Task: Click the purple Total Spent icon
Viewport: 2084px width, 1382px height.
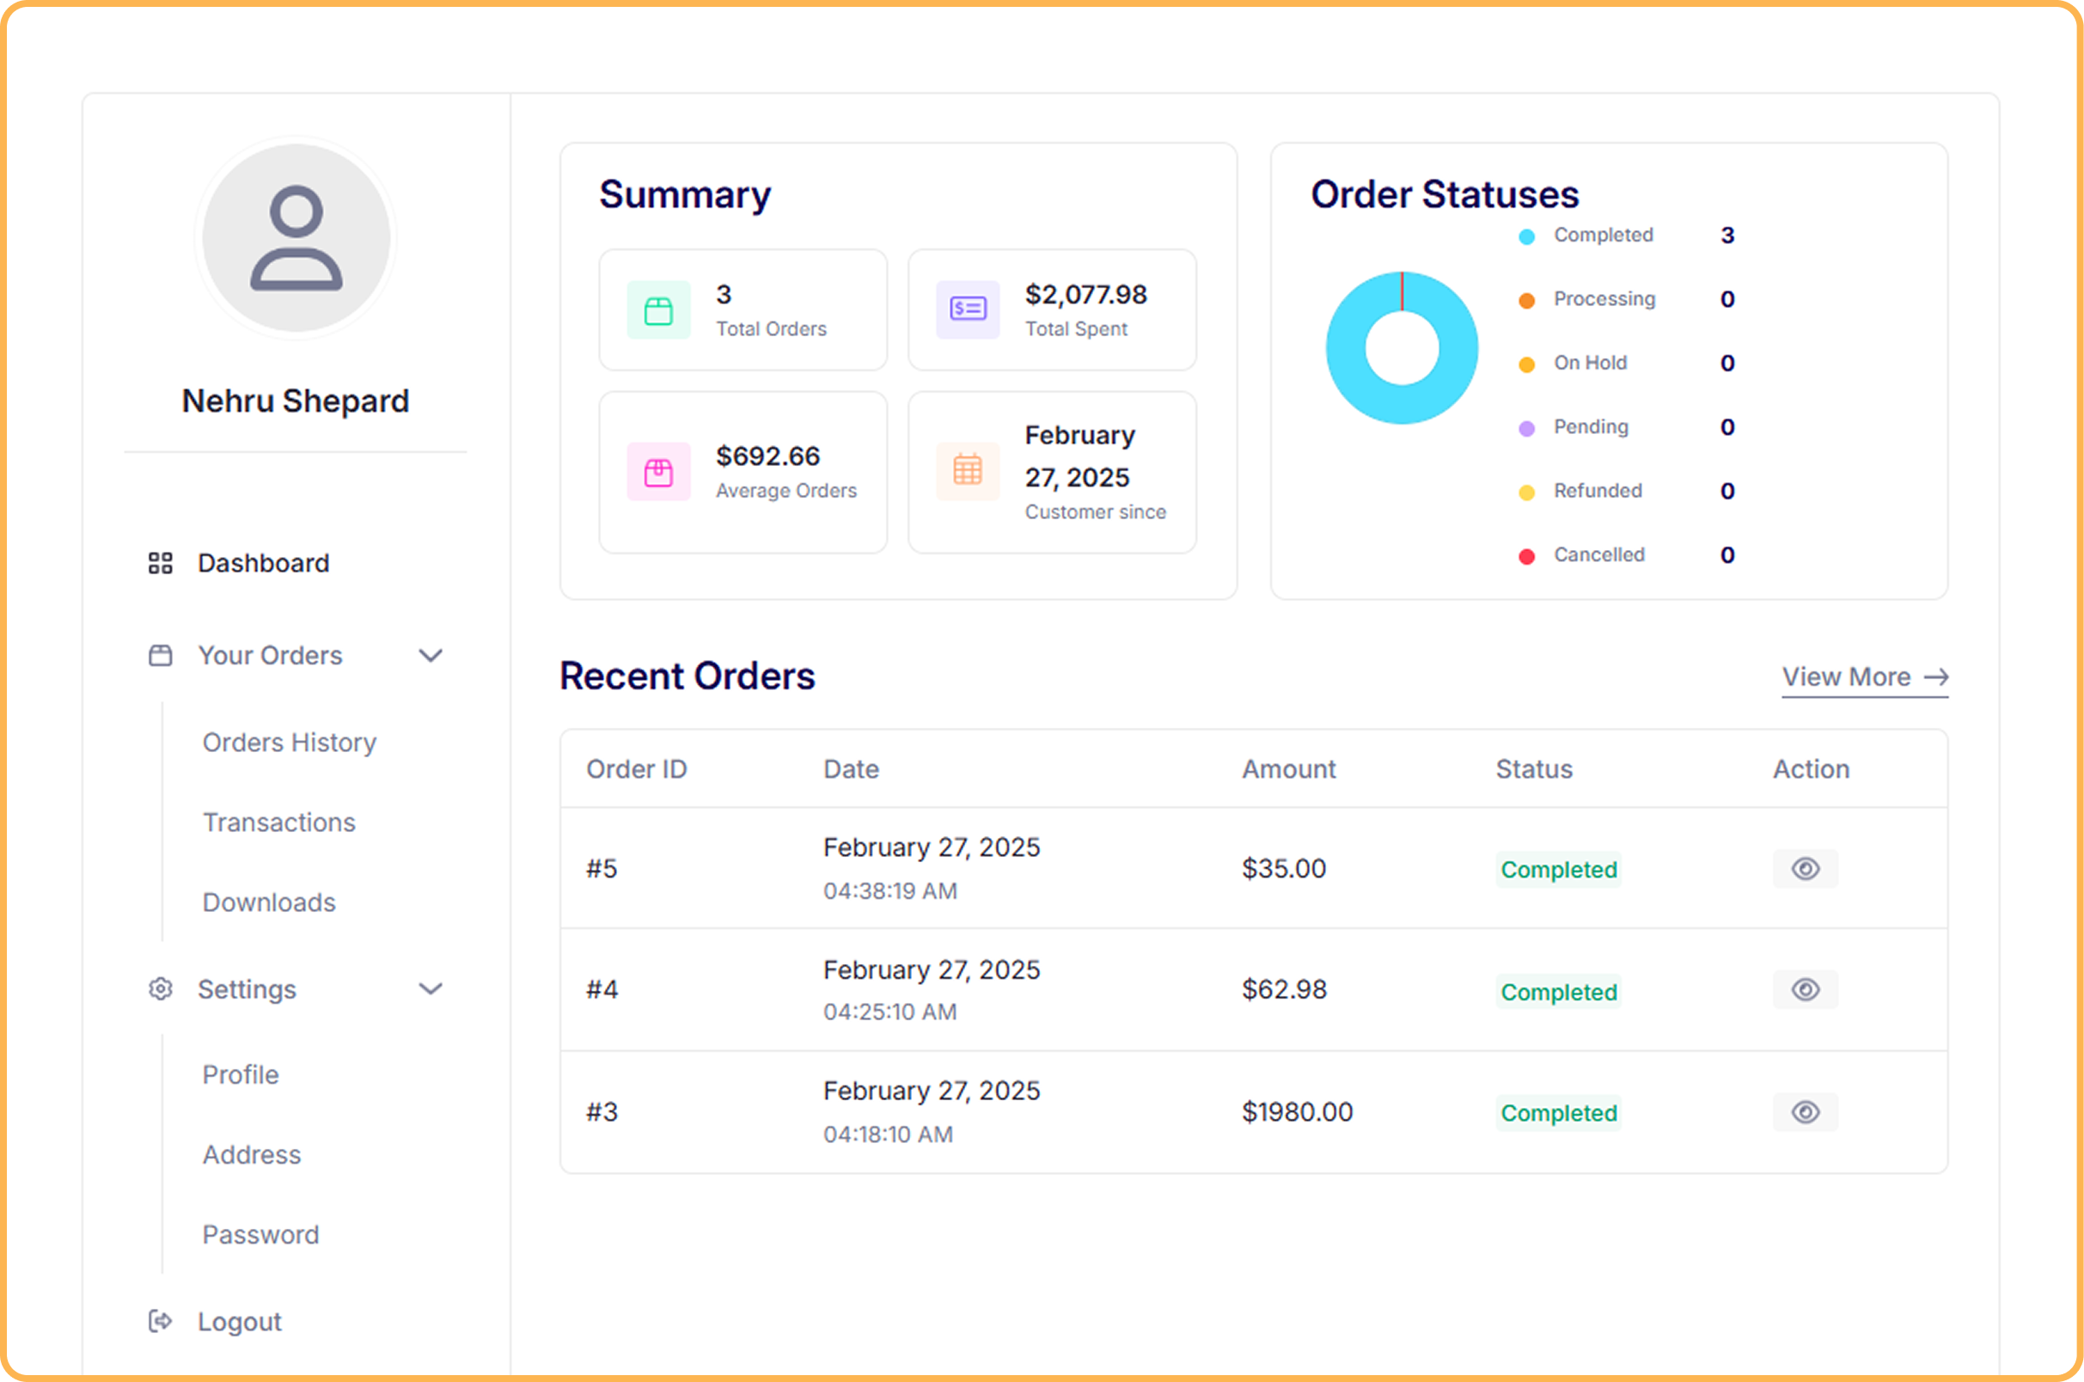Action: point(968,309)
